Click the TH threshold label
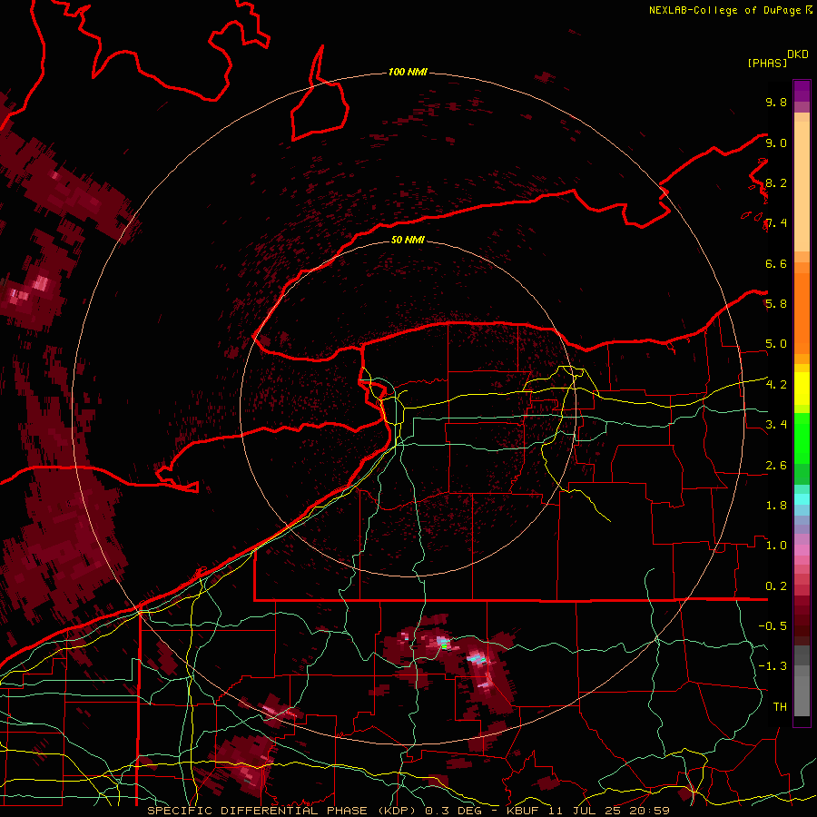Image resolution: width=817 pixels, height=817 pixels. [x=780, y=707]
